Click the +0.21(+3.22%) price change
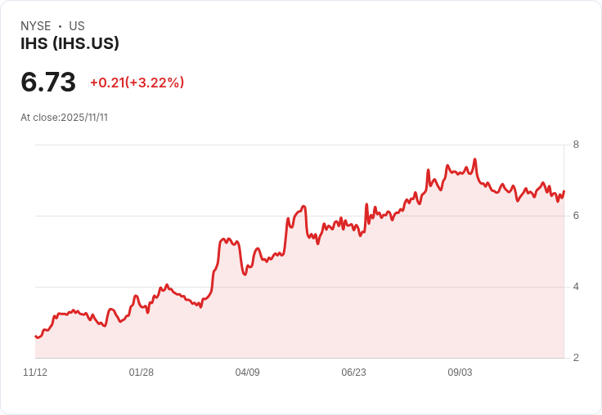This screenshot has height=415, width=602. point(137,83)
